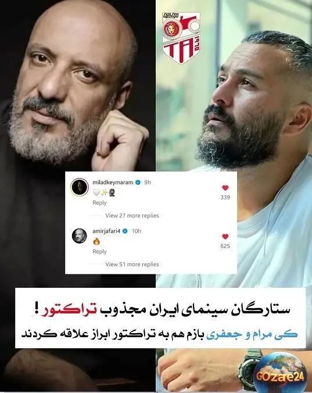Click the heart icon on miladkeymaram's comment

coord(225,188)
